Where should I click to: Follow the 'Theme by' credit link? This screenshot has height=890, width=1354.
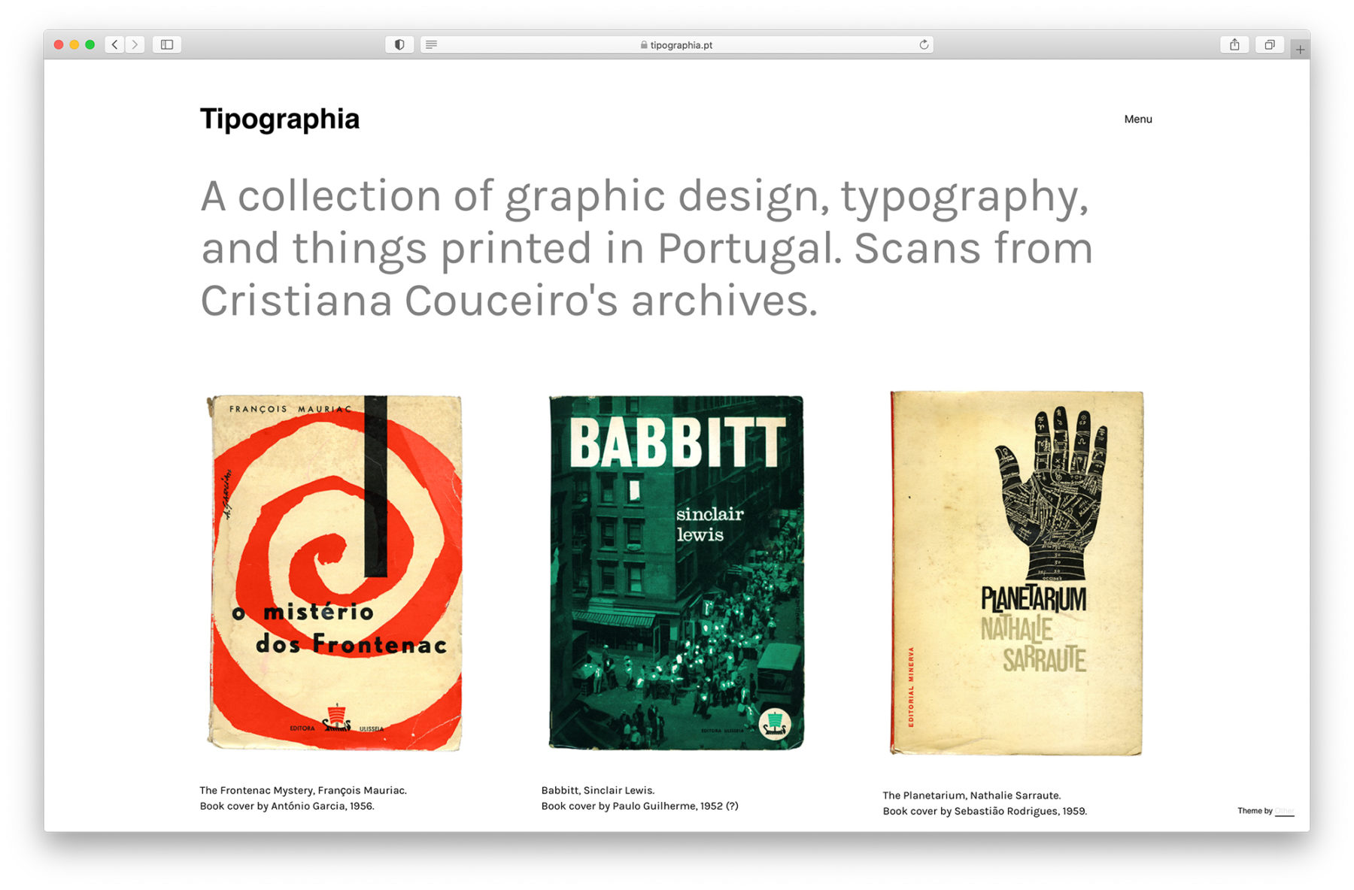1284,811
